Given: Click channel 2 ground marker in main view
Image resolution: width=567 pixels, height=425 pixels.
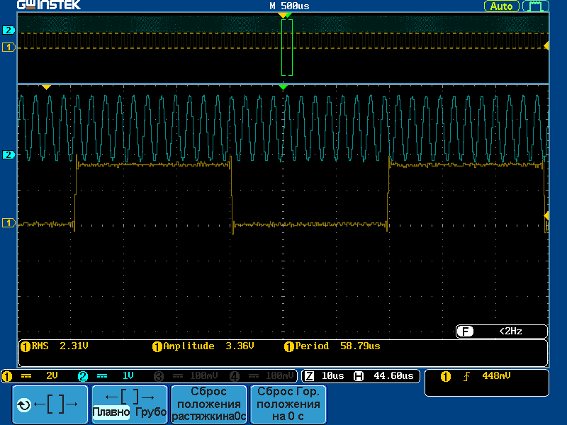Looking at the screenshot, I should tap(9, 154).
